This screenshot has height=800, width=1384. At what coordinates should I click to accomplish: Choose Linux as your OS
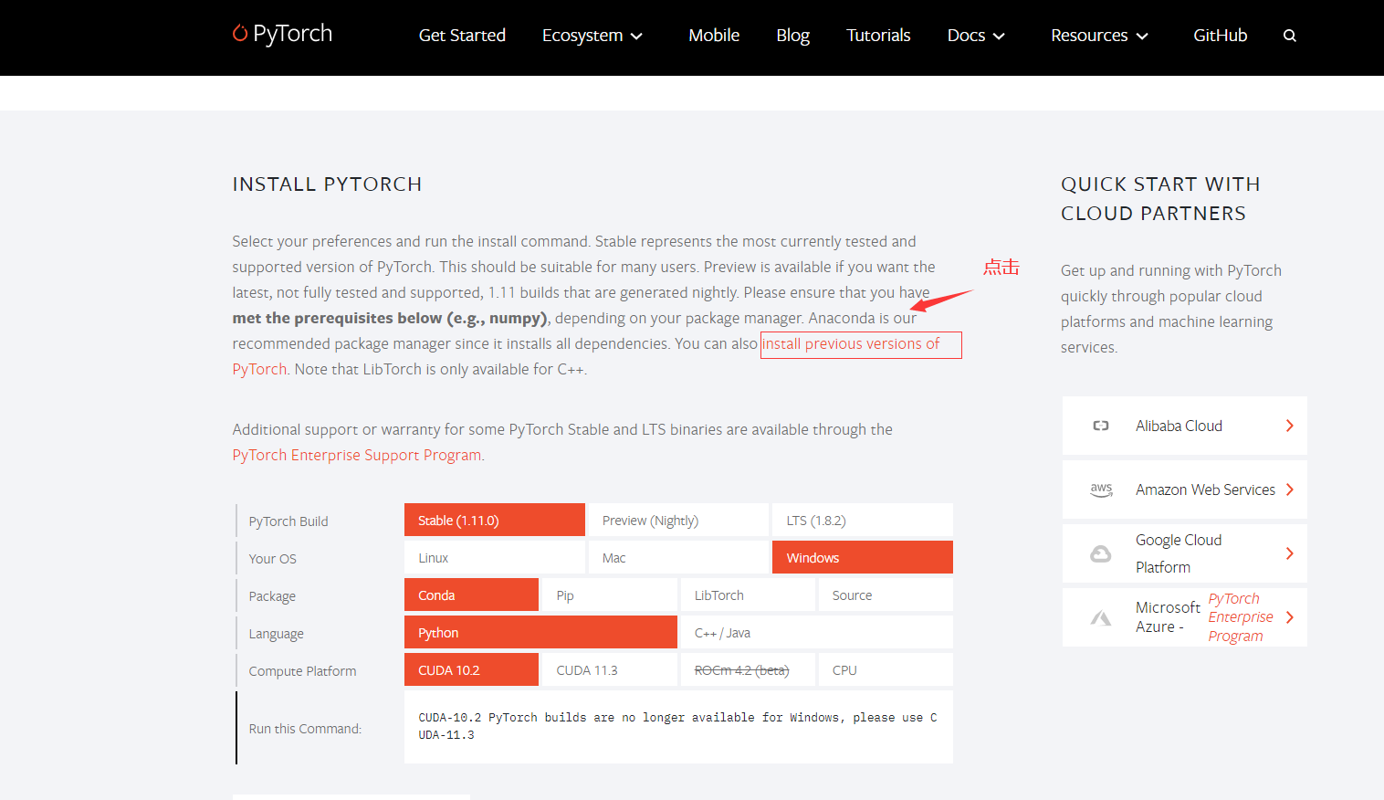[x=495, y=557]
